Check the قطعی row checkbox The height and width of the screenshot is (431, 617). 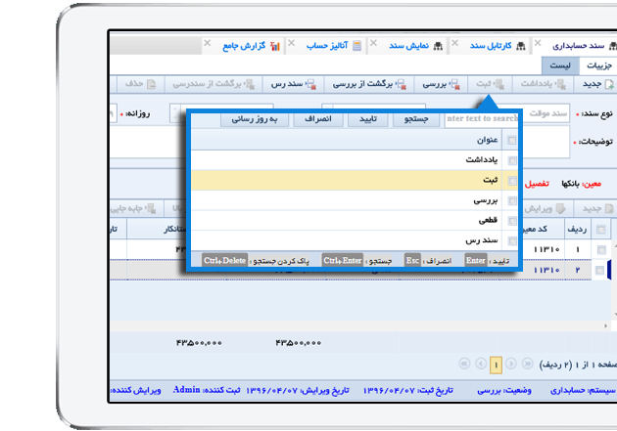click(512, 221)
